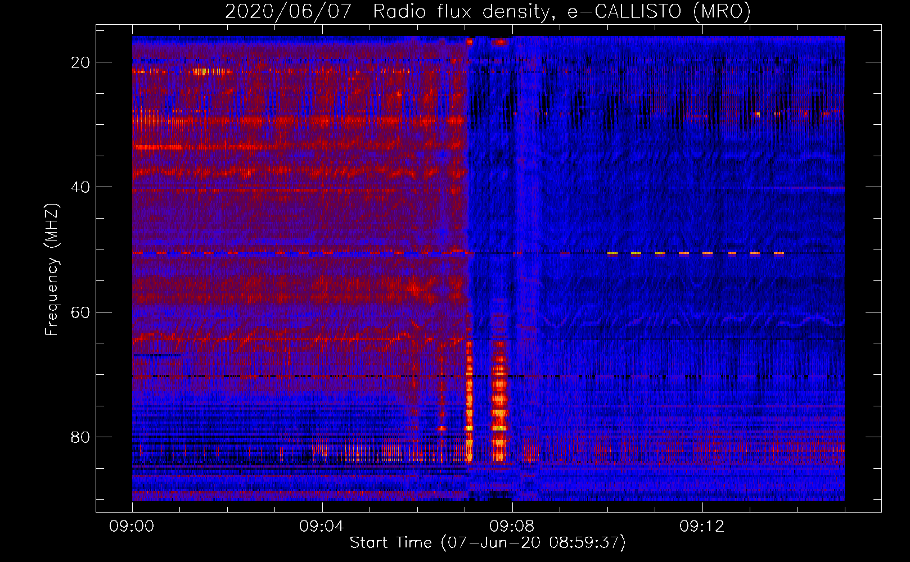This screenshot has height=562, width=910.
Task: Select the '40' frequency tick label
Action: click(x=80, y=187)
